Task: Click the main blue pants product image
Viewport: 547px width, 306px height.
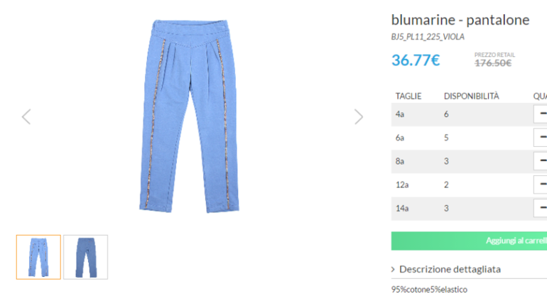Action: pyautogui.click(x=190, y=116)
